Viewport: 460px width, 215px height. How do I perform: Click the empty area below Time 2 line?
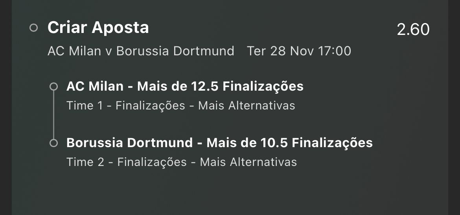[230, 190]
